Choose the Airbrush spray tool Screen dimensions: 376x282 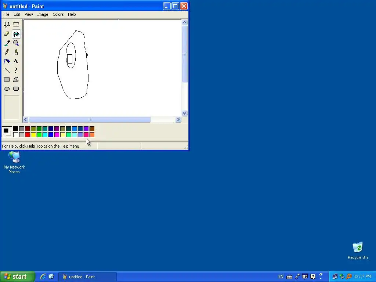pos(7,61)
